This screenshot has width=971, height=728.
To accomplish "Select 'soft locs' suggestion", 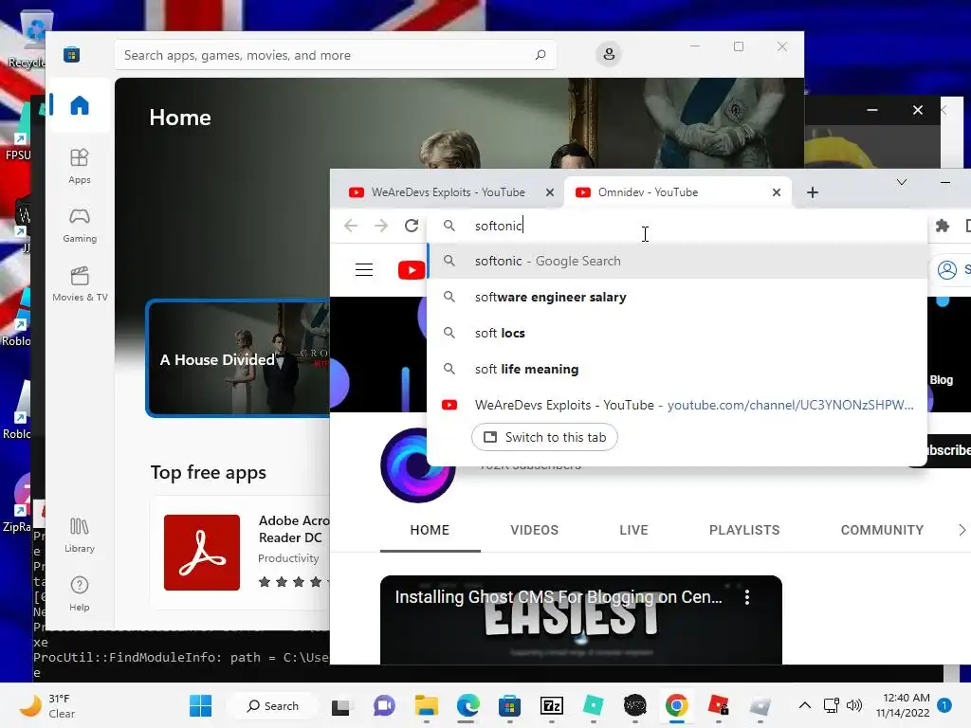I will pos(677,333).
